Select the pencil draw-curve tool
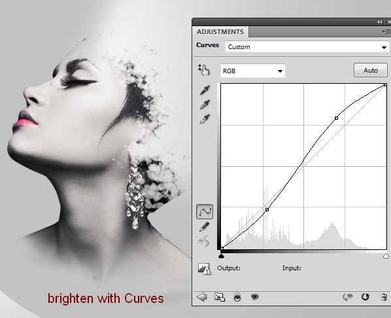Image resolution: width=391 pixels, height=318 pixels. tap(205, 226)
